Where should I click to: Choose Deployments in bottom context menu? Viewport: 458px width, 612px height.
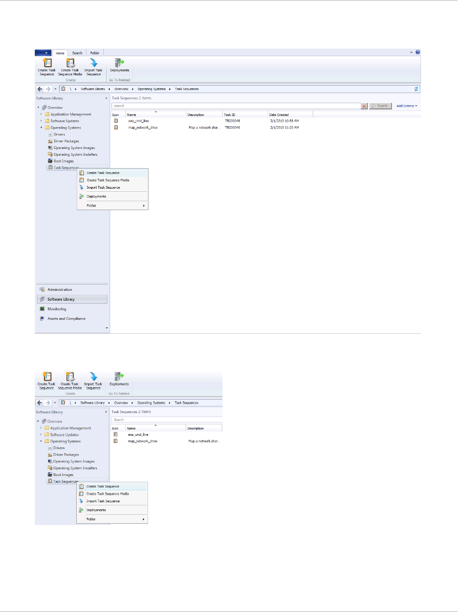point(112,510)
